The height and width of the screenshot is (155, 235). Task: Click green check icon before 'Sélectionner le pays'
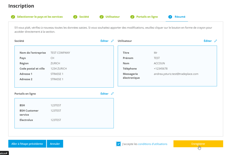pyautogui.click(x=13, y=17)
